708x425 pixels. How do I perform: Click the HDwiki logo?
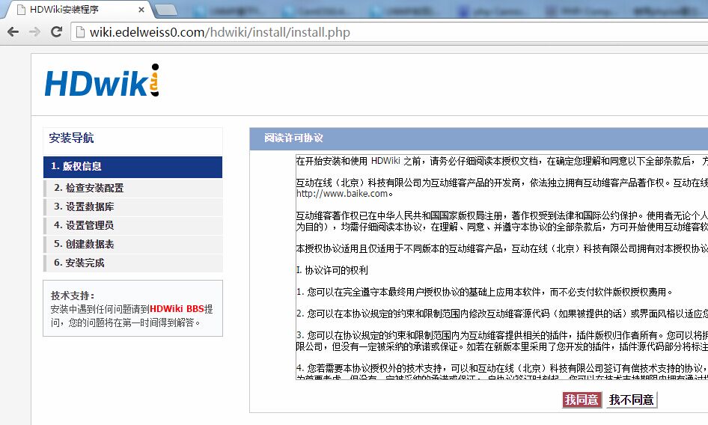pos(102,80)
